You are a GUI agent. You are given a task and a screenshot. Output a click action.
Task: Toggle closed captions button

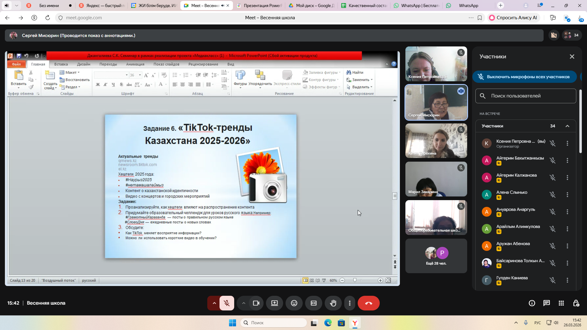point(313,303)
